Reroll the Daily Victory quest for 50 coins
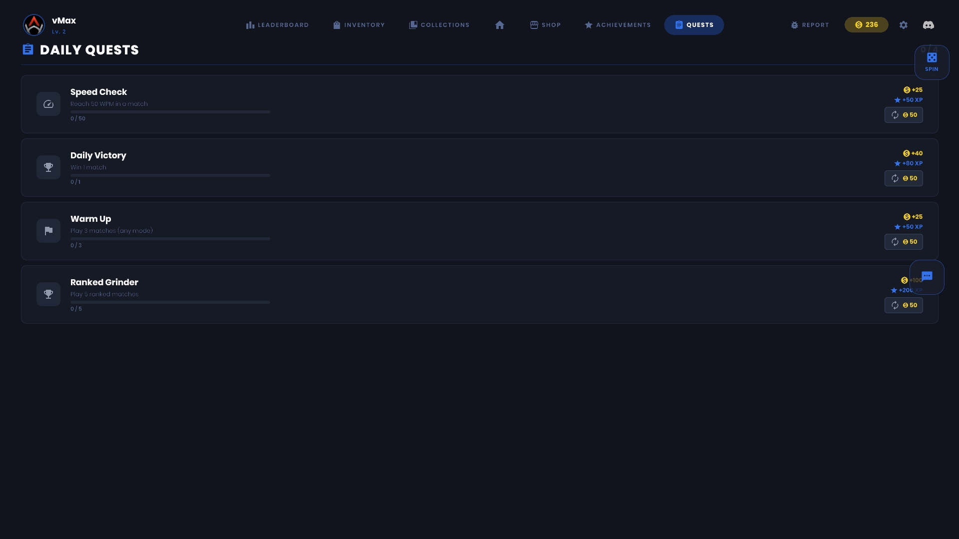This screenshot has width=959, height=539. (903, 178)
